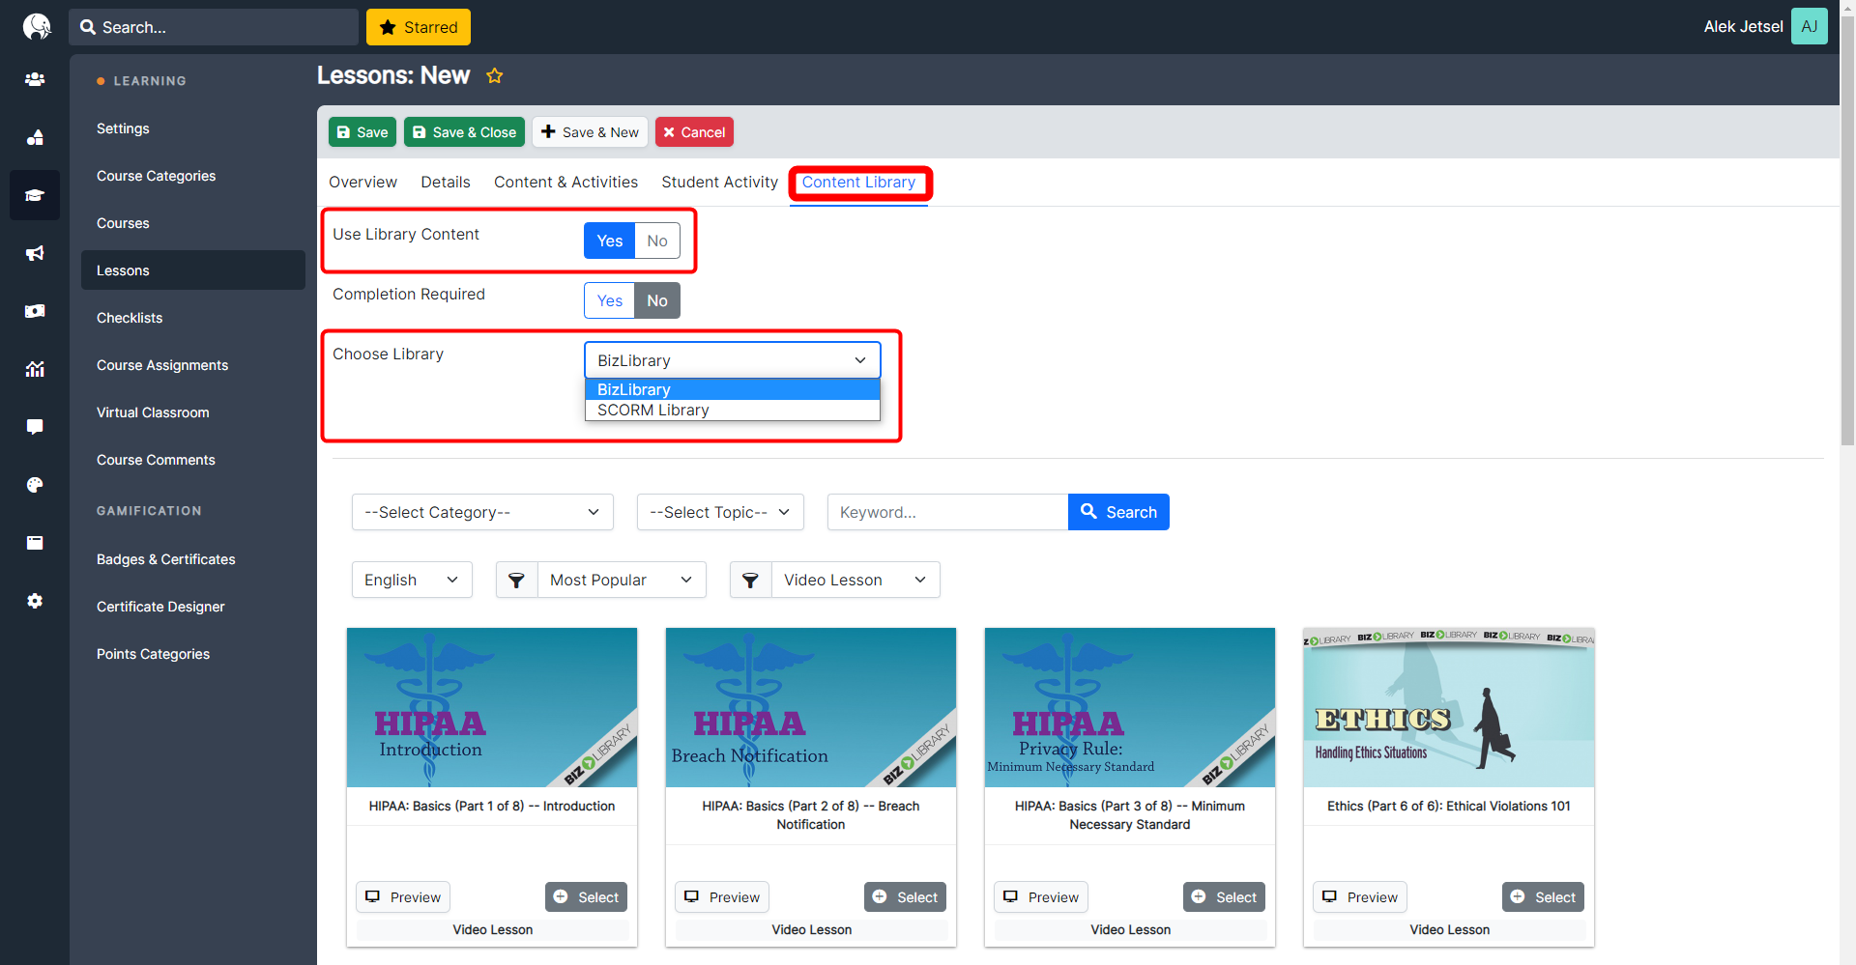Switch to Content Library tab
Viewport: 1856px width, 965px height.
coord(858,182)
